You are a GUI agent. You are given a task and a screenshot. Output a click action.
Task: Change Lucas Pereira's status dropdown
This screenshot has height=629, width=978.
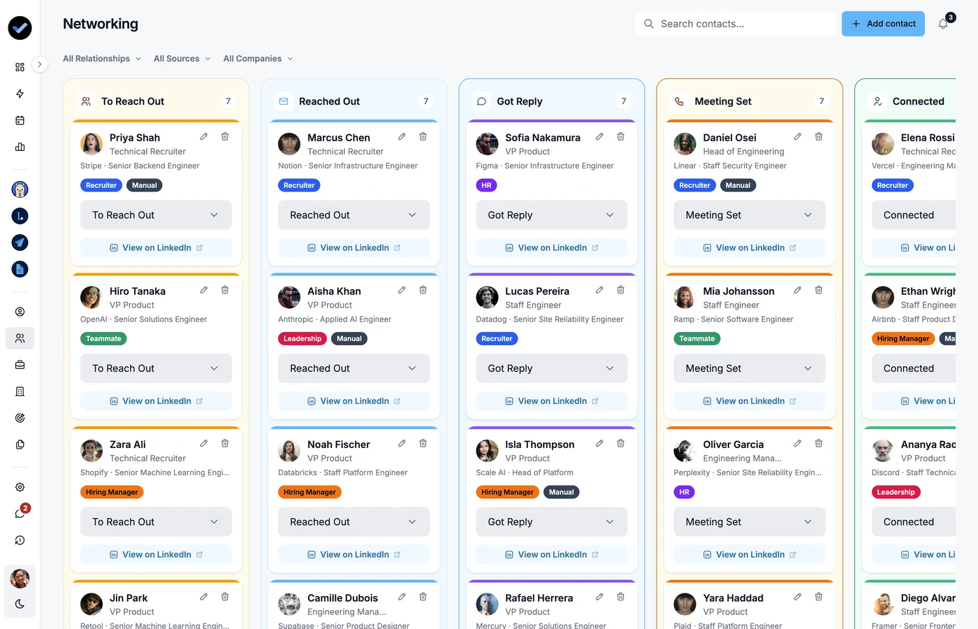(552, 368)
